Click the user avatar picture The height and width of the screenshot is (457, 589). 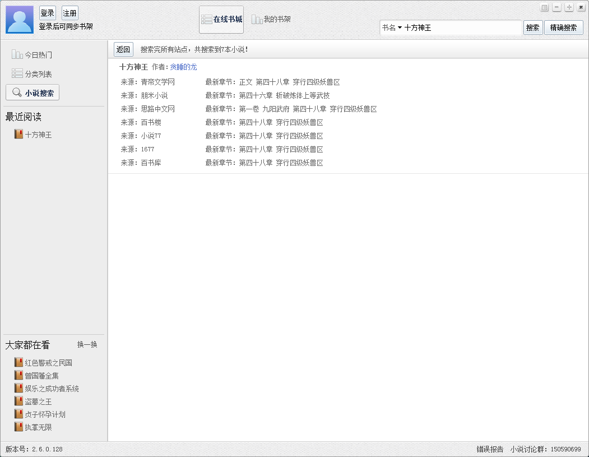click(20, 20)
